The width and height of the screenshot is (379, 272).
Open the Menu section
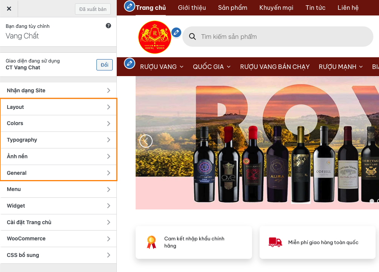[x=58, y=189]
